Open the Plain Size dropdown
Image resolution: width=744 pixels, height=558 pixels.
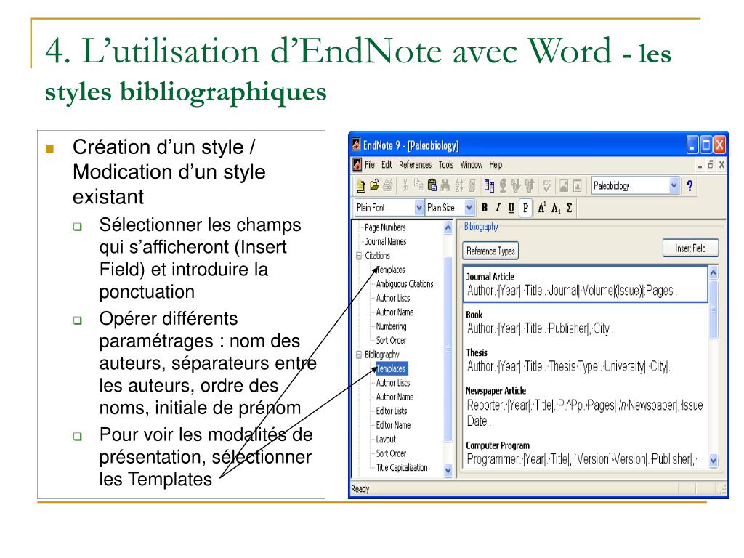click(x=469, y=208)
